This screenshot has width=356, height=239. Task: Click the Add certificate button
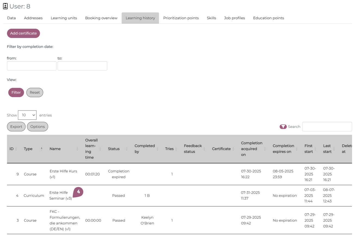click(23, 33)
